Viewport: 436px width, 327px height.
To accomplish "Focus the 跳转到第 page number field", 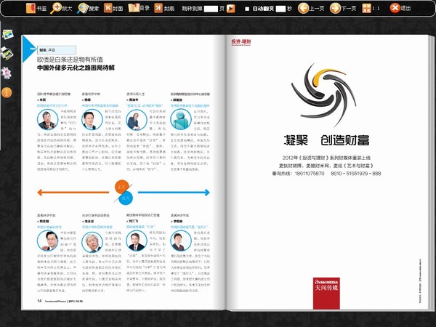I will tap(211, 9).
